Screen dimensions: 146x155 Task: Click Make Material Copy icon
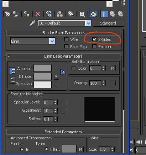click(x=49, y=14)
